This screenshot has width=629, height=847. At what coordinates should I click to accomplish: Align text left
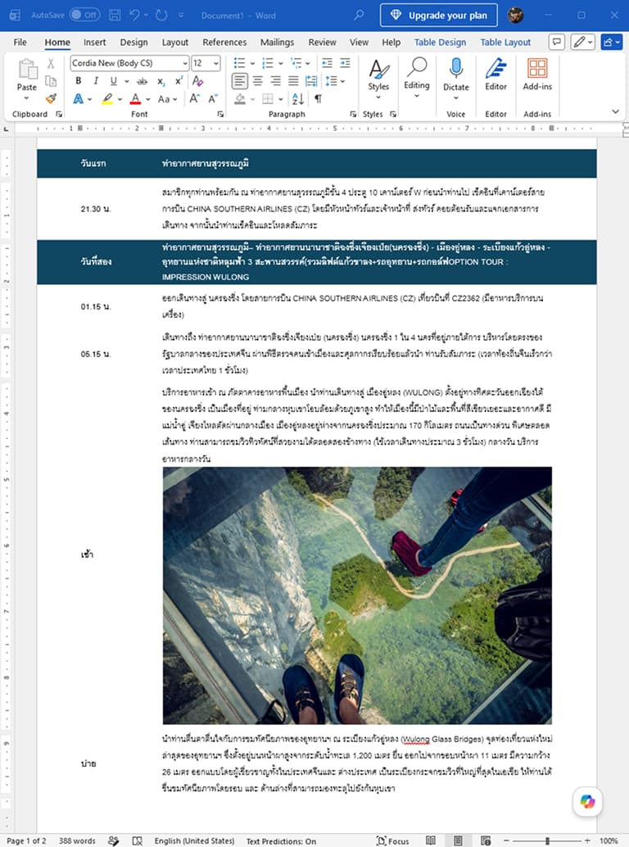[240, 81]
